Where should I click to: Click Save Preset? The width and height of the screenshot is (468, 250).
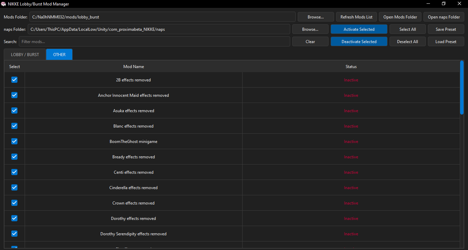point(446,29)
